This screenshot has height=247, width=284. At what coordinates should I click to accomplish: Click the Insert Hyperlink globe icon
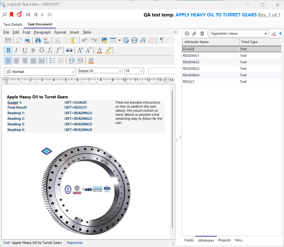coord(126,40)
